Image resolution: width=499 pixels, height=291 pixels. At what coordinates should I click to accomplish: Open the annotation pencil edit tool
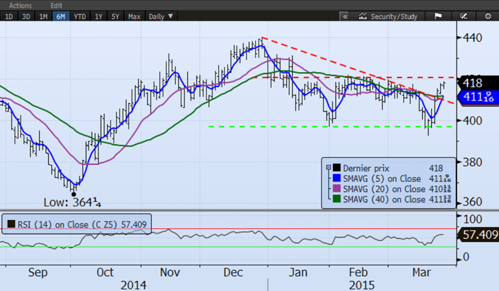tap(463, 16)
